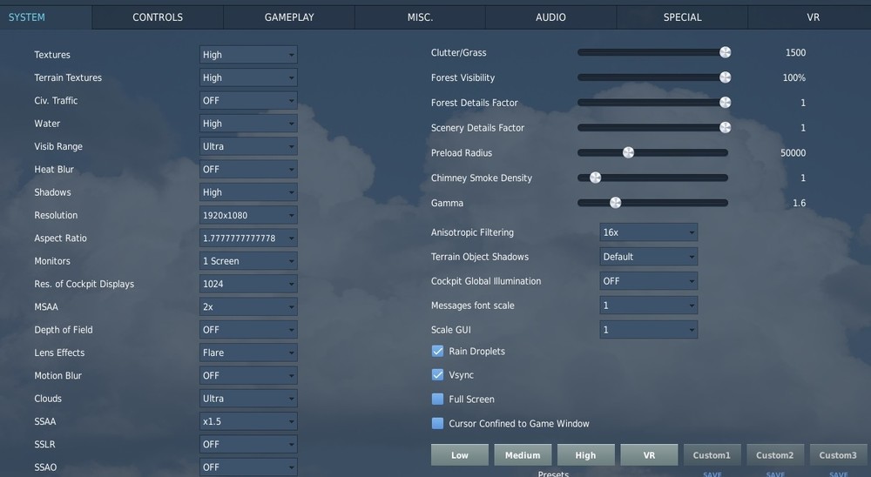Click the Forest Visibility value 100%
The image size is (871, 477).
[793, 77]
